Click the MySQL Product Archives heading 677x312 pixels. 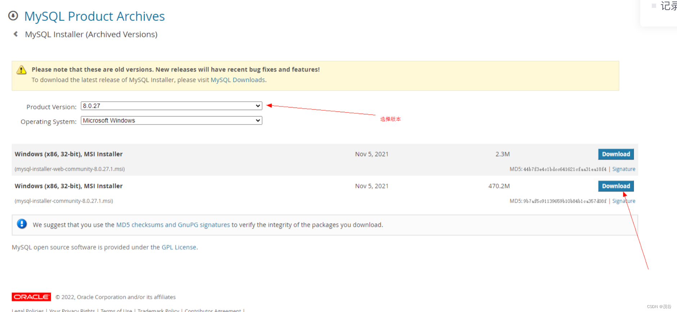click(94, 17)
